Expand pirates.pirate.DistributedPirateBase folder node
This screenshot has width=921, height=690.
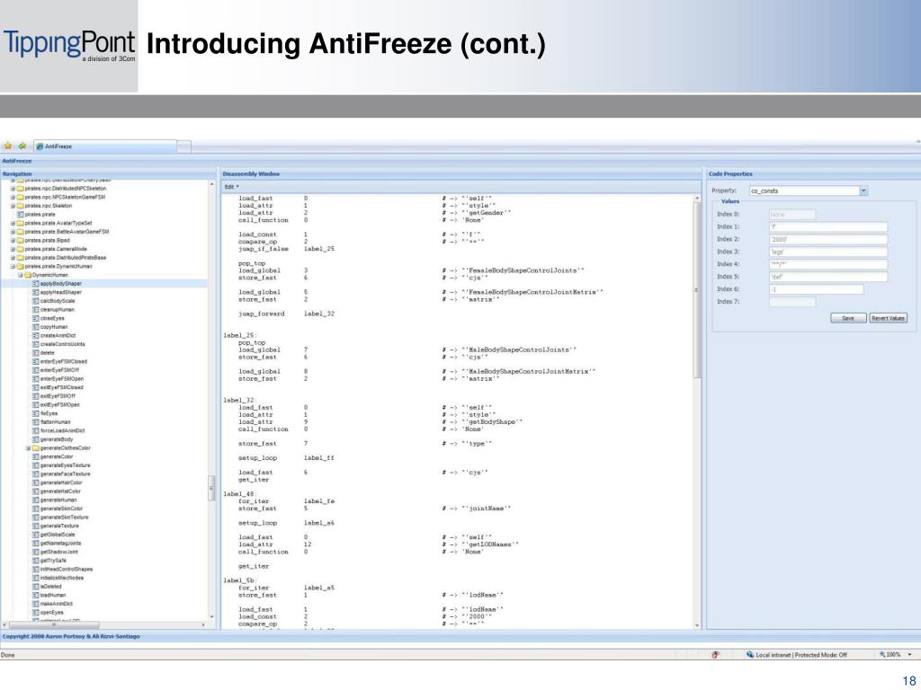pyautogui.click(x=13, y=258)
